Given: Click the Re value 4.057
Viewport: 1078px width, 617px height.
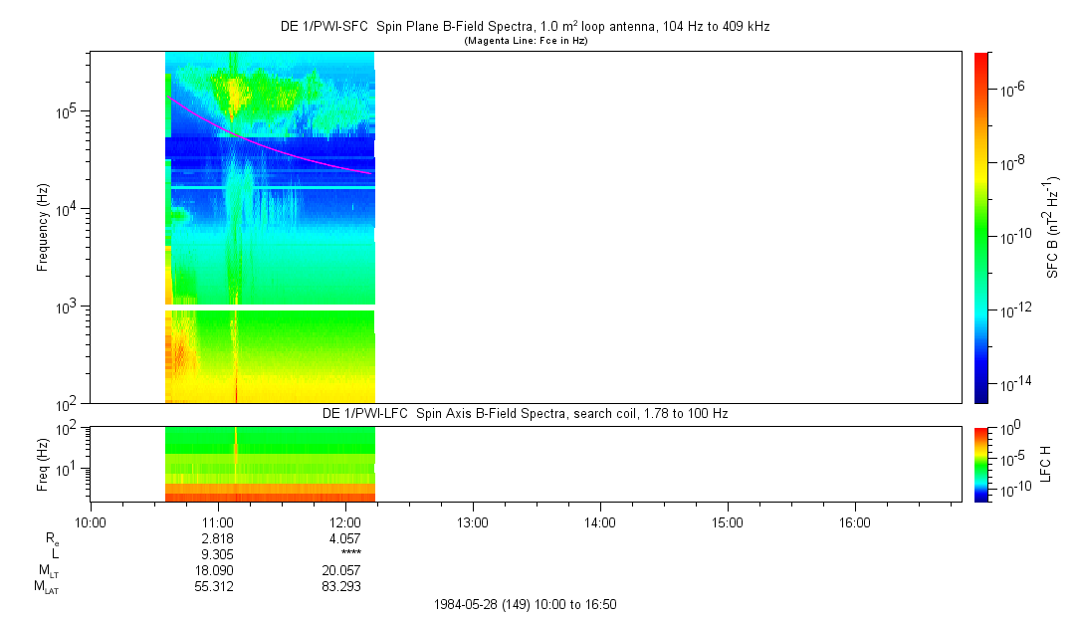Looking at the screenshot, I should click(x=345, y=537).
